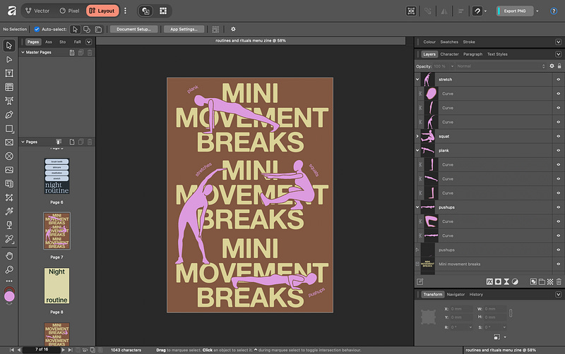565x354 pixels.
Task: Collapse the Master Pages section
Action: click(23, 52)
